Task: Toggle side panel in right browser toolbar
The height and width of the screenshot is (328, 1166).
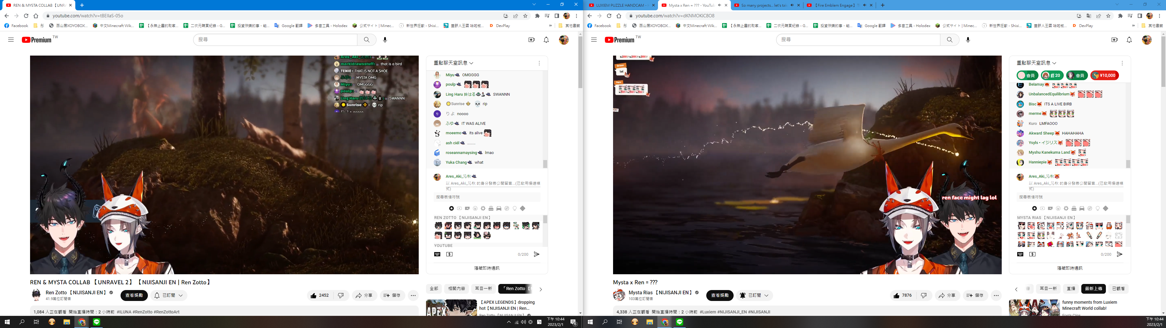Action: click(1140, 16)
